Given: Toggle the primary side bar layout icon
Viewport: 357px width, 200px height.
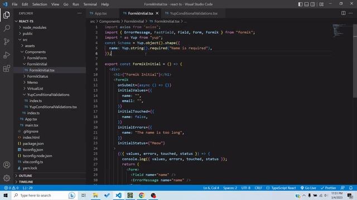Looking at the screenshot, I should pos(300,4).
